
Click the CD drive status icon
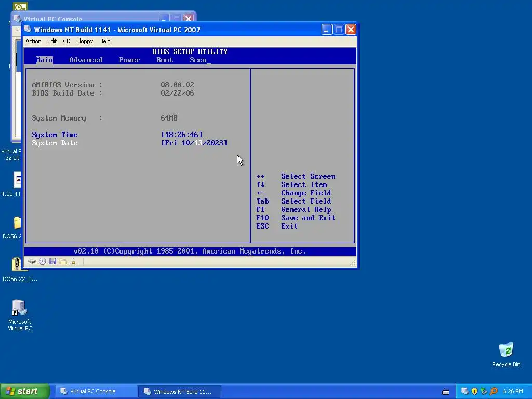(43, 261)
